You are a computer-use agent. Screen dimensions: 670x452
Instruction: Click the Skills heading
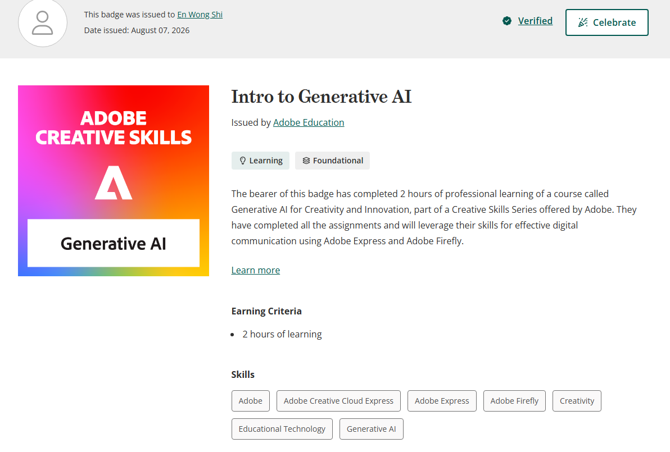pos(243,375)
